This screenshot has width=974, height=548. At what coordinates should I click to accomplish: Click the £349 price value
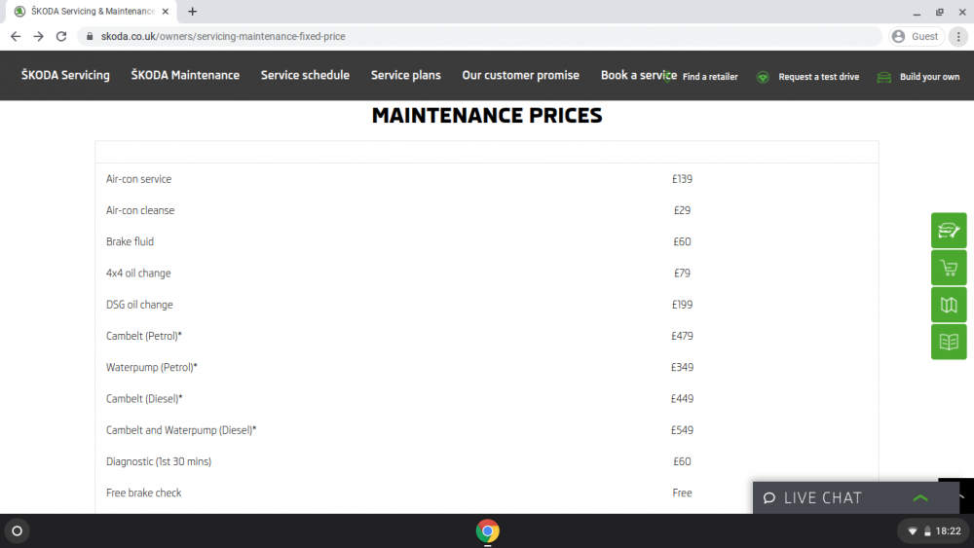pos(682,367)
